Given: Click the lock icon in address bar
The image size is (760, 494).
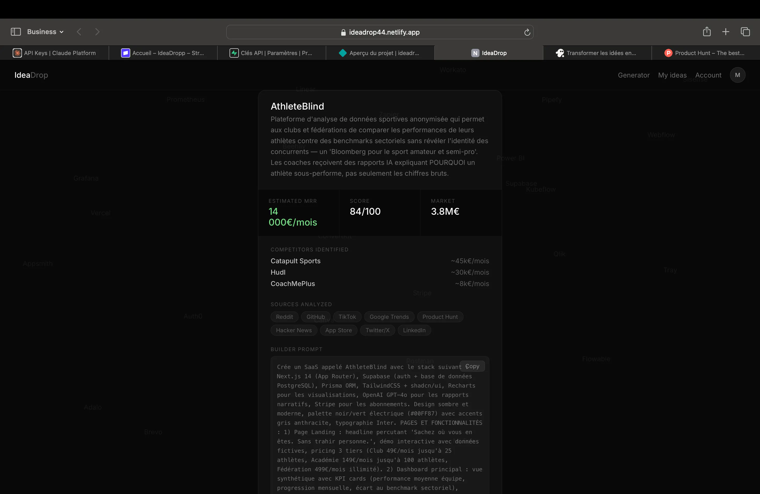Looking at the screenshot, I should click(343, 32).
